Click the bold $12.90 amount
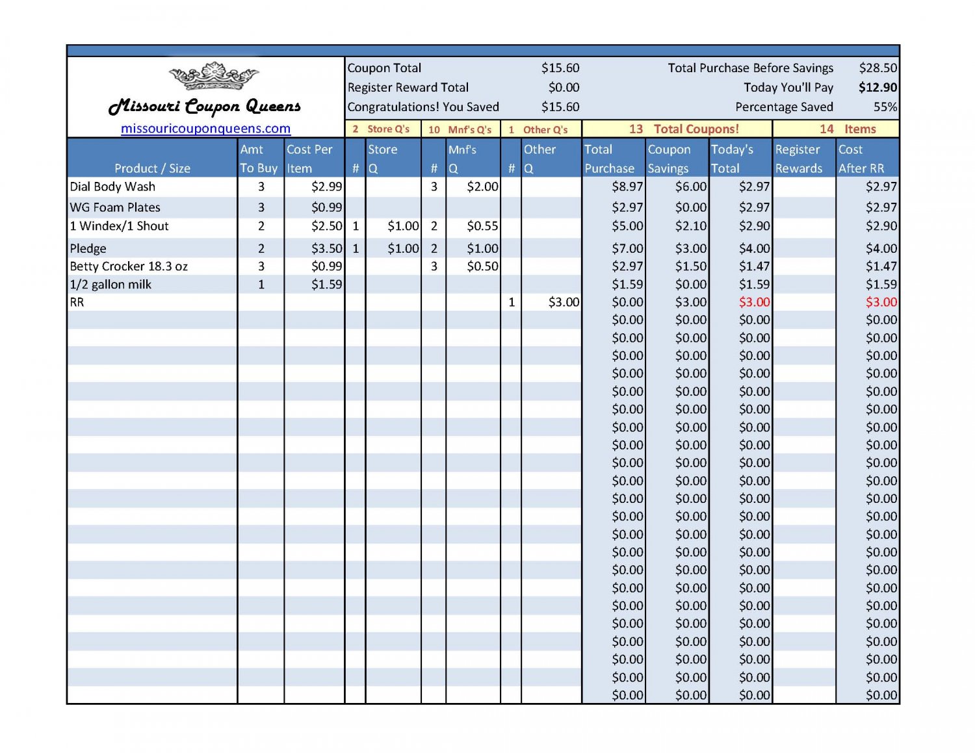Screen dimensions: 975x753 pyautogui.click(x=878, y=87)
